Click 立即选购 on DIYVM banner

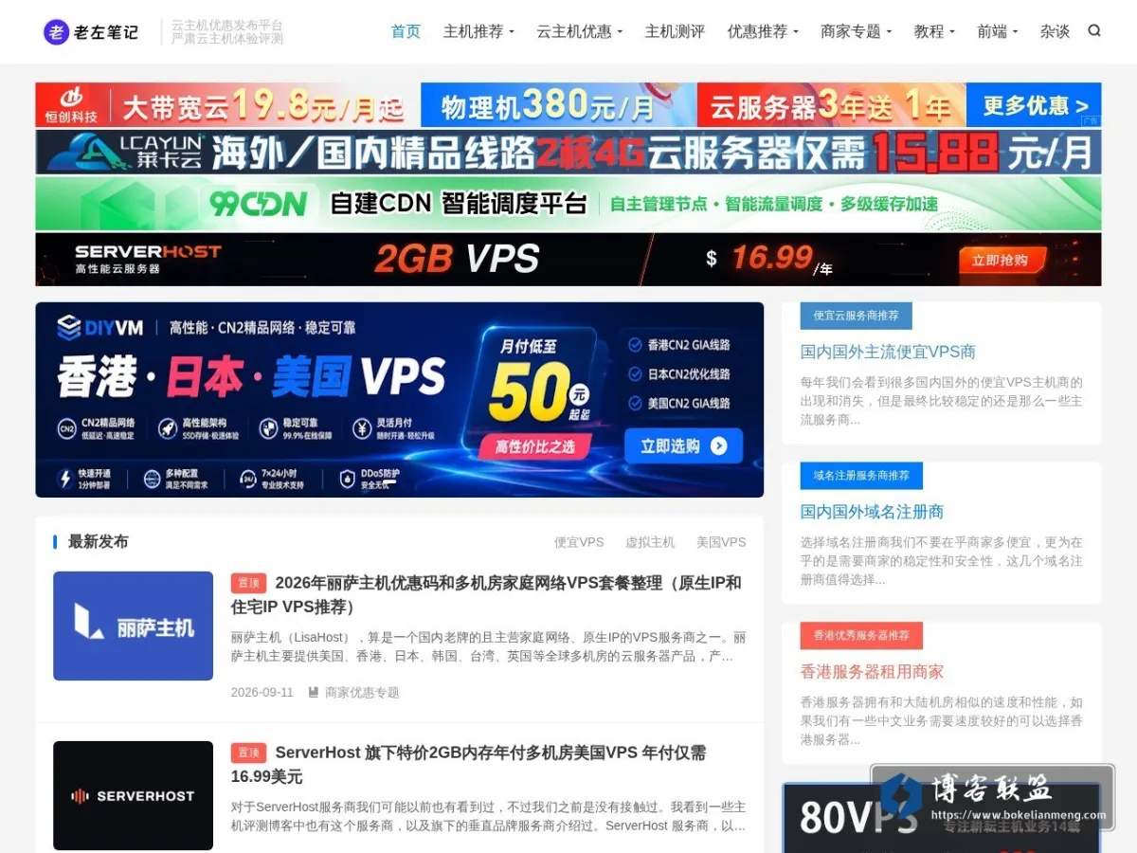[683, 445]
